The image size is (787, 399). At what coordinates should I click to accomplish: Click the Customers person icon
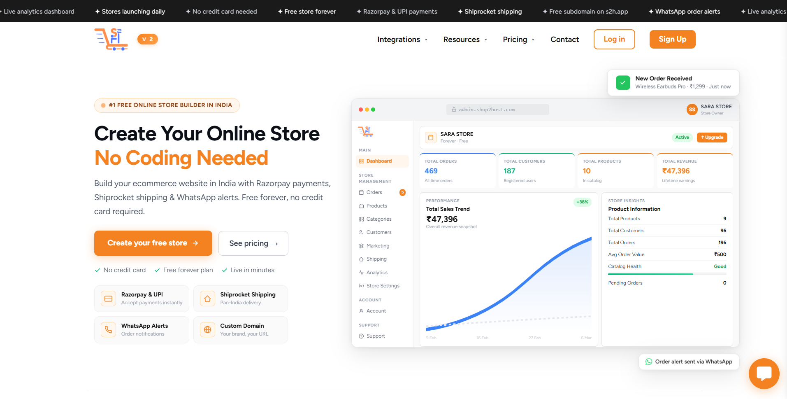tap(361, 232)
